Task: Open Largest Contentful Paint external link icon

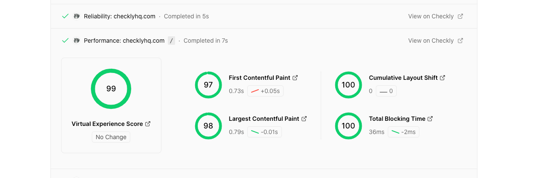Action: pyautogui.click(x=304, y=119)
